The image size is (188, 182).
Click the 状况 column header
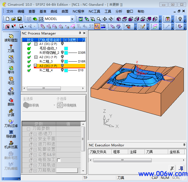[30, 40]
